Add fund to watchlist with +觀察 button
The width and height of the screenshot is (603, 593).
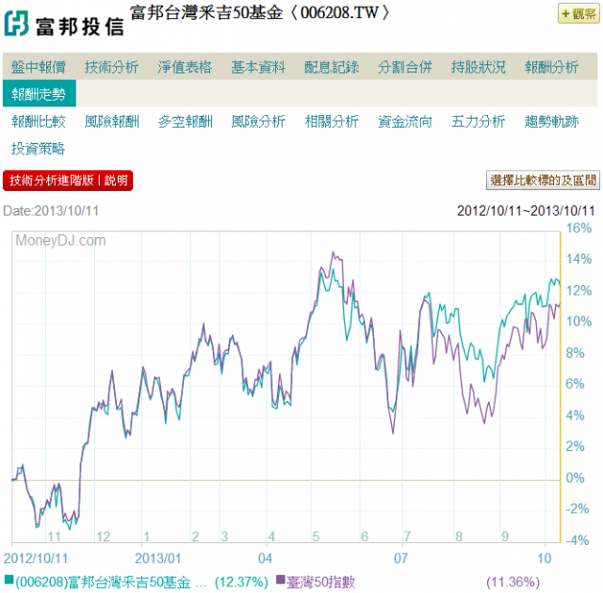pyautogui.click(x=579, y=13)
